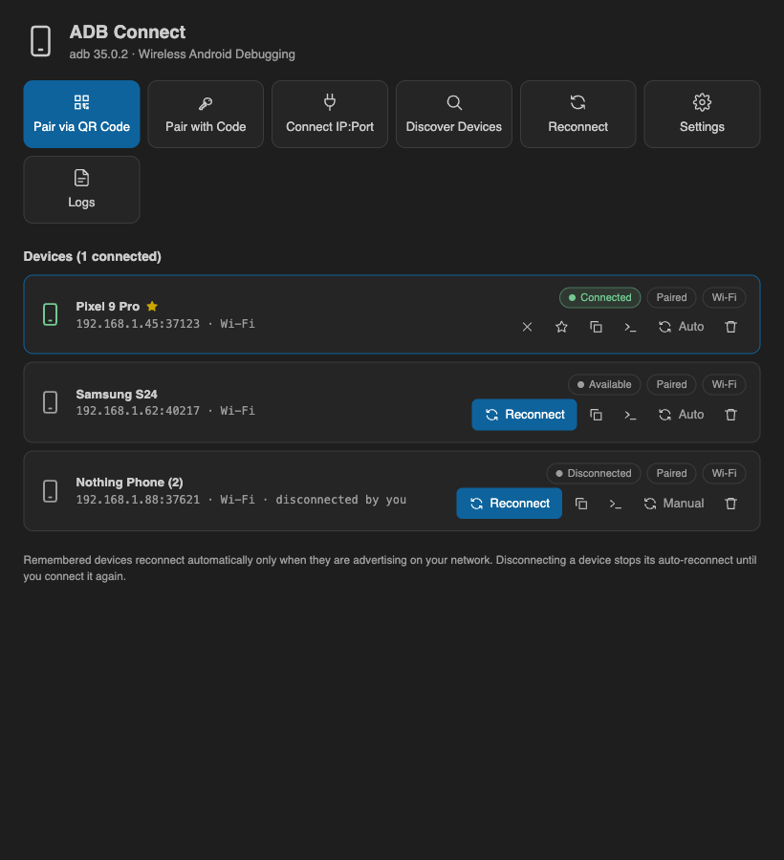Click the phone icon of Nothing Phone (2)
Screen dimensions: 784x860
tap(51, 491)
